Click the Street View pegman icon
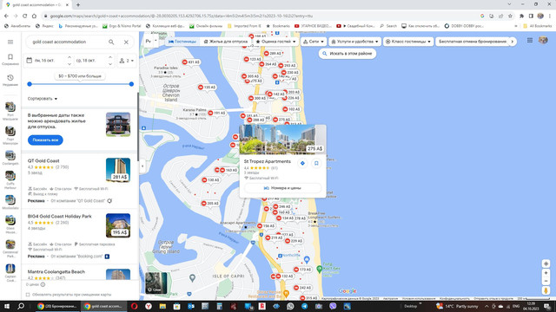556x312 pixels. 546,291
